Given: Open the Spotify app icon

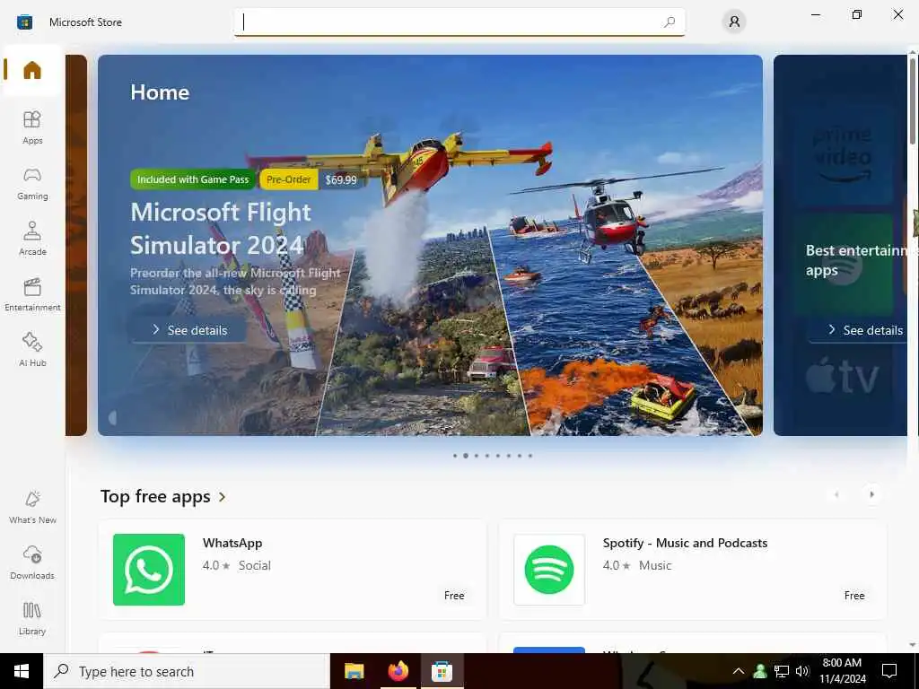Looking at the screenshot, I should coord(549,570).
